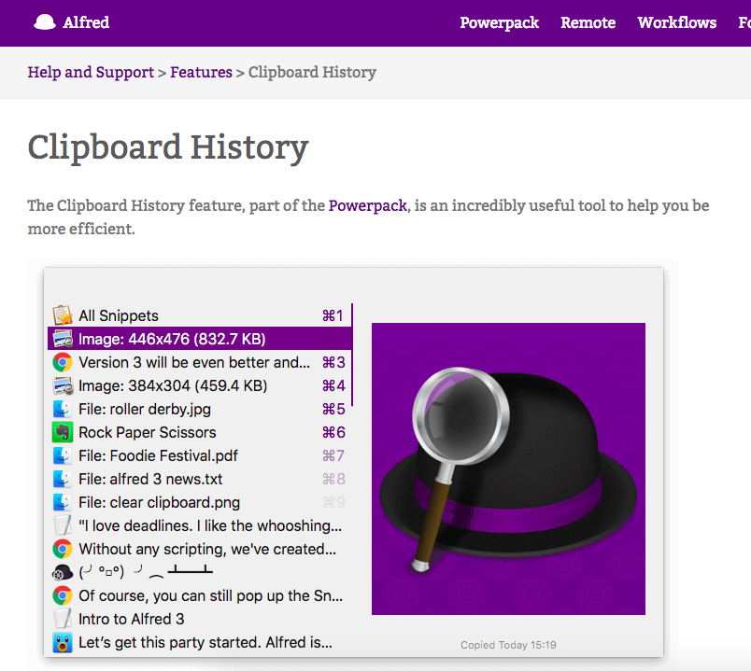Click the purple list scrollbar indicator
751x671 pixels.
[352, 355]
